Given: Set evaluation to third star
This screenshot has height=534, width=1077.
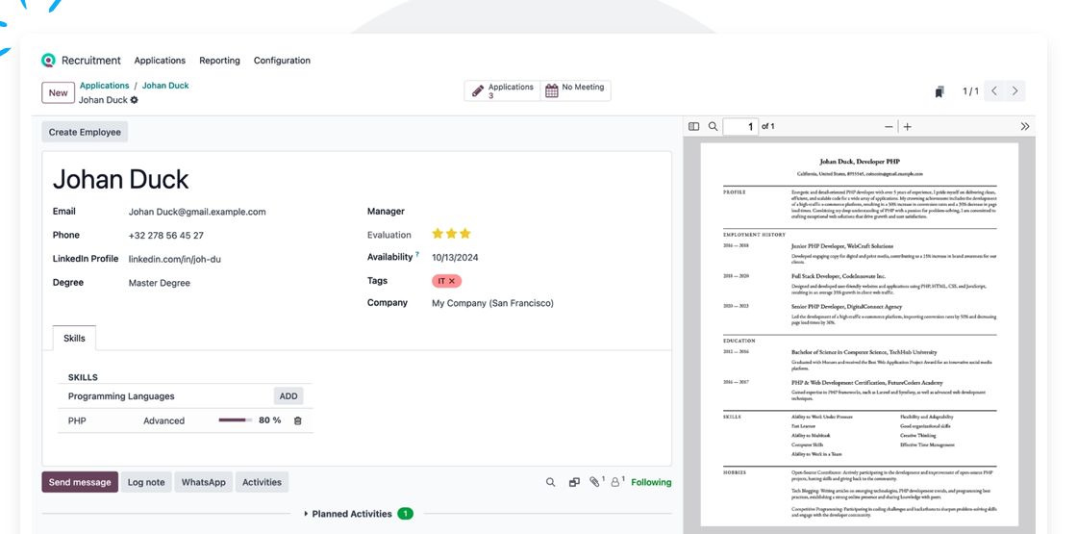Looking at the screenshot, I should coord(465,234).
